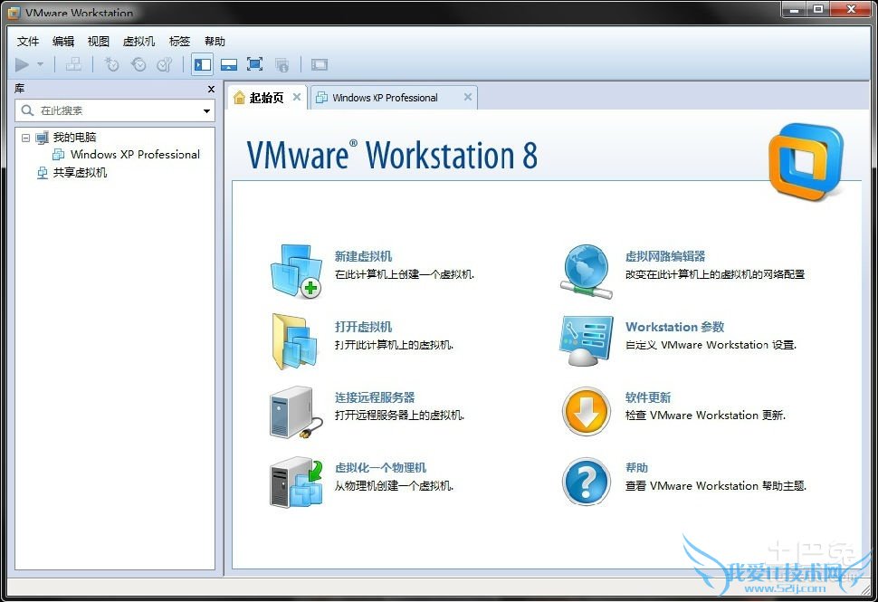Collapse the 我的电脑 tree node
Viewport: 878px width, 602px height.
tap(25, 138)
